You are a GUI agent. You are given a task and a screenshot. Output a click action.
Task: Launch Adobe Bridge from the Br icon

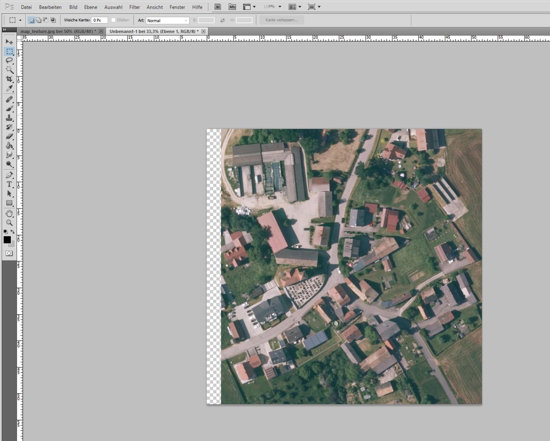(218, 7)
